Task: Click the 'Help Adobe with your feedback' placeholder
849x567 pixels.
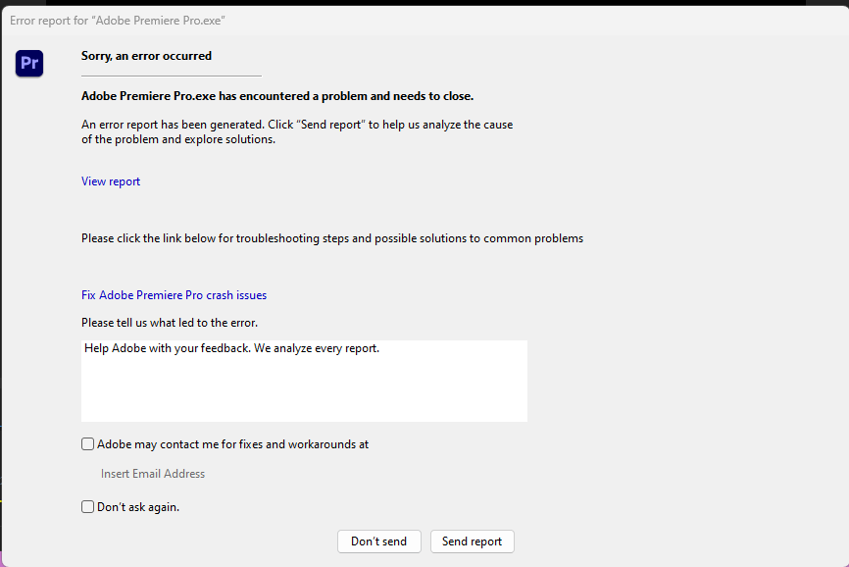Action: pos(231,348)
